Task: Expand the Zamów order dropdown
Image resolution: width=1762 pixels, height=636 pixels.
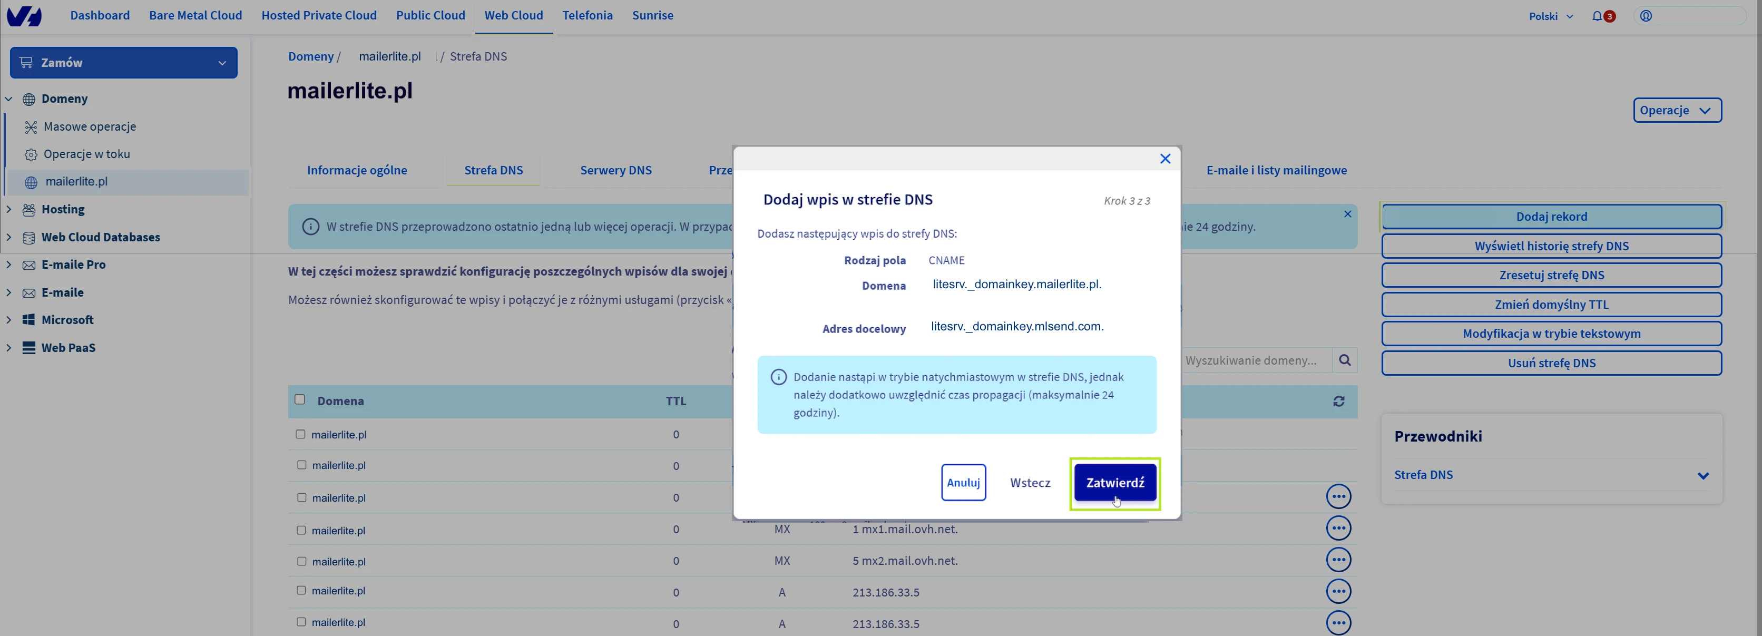Action: tap(123, 63)
